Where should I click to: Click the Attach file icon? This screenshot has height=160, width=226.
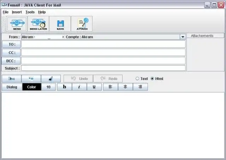82,24
